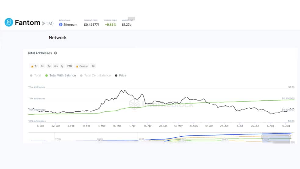Image resolution: width=300 pixels, height=169 pixels.
Task: Select the All time range
Action: (x=93, y=67)
